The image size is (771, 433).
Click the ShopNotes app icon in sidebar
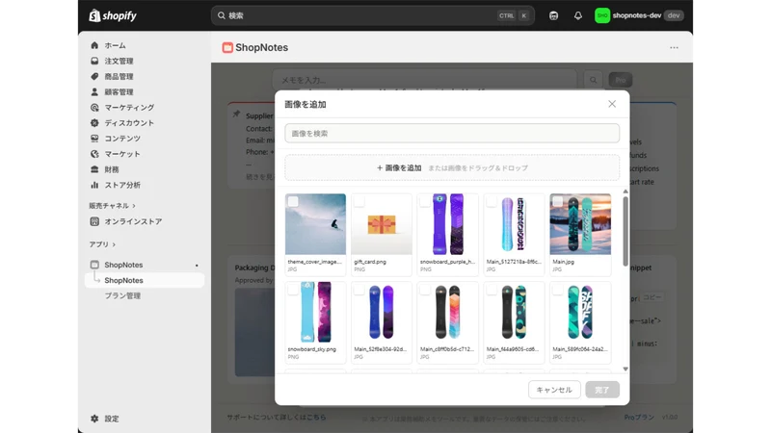pyautogui.click(x=94, y=265)
